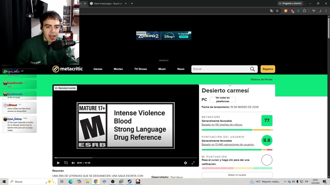330x185 pixels.
Task: Click the Metascore distribution bar
Action: 237,130
